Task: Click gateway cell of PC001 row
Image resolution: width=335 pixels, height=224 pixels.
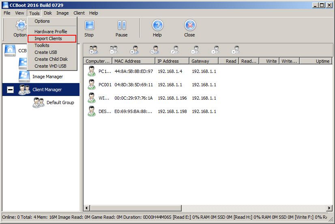Action: click(x=204, y=85)
